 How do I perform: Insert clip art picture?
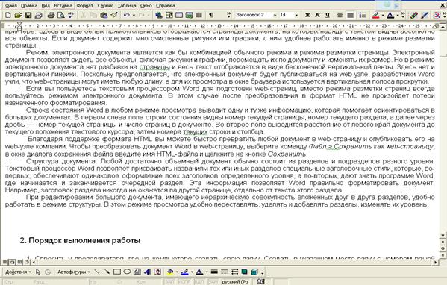(157, 272)
